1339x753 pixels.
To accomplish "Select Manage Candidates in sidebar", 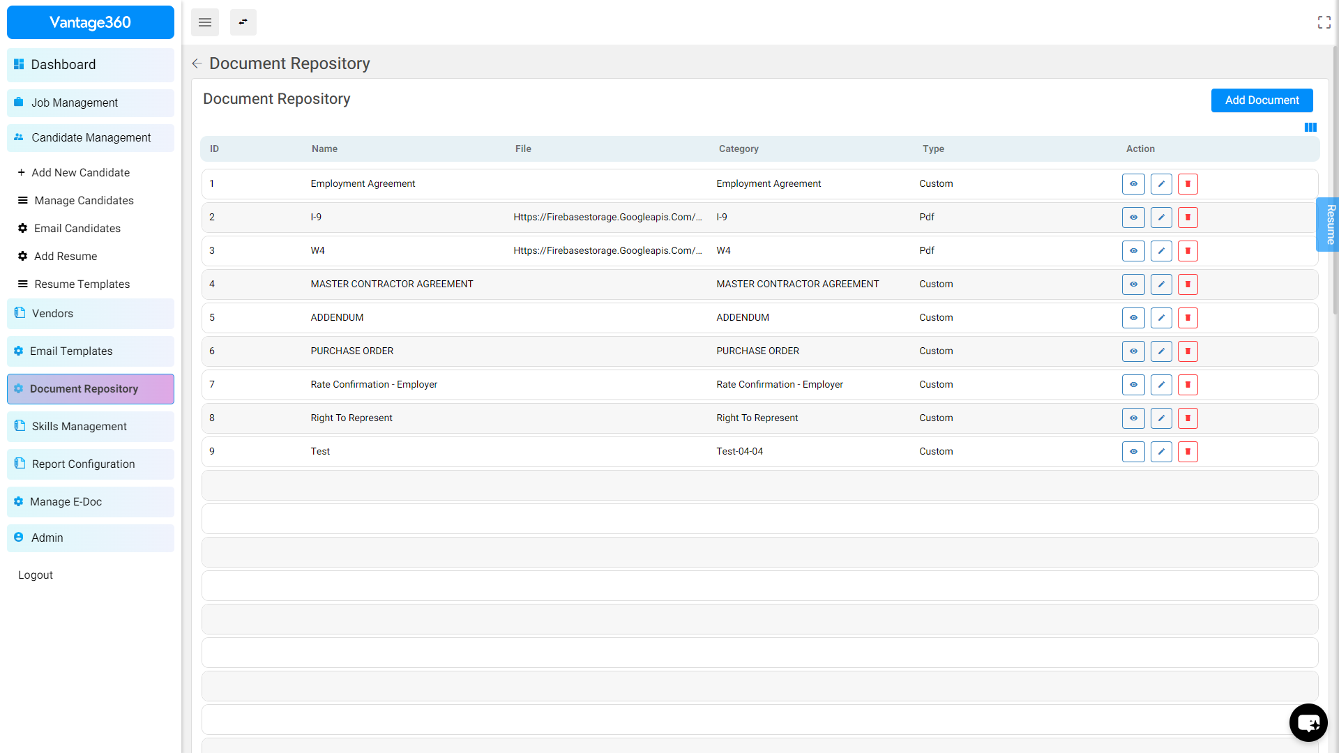I will (84, 201).
